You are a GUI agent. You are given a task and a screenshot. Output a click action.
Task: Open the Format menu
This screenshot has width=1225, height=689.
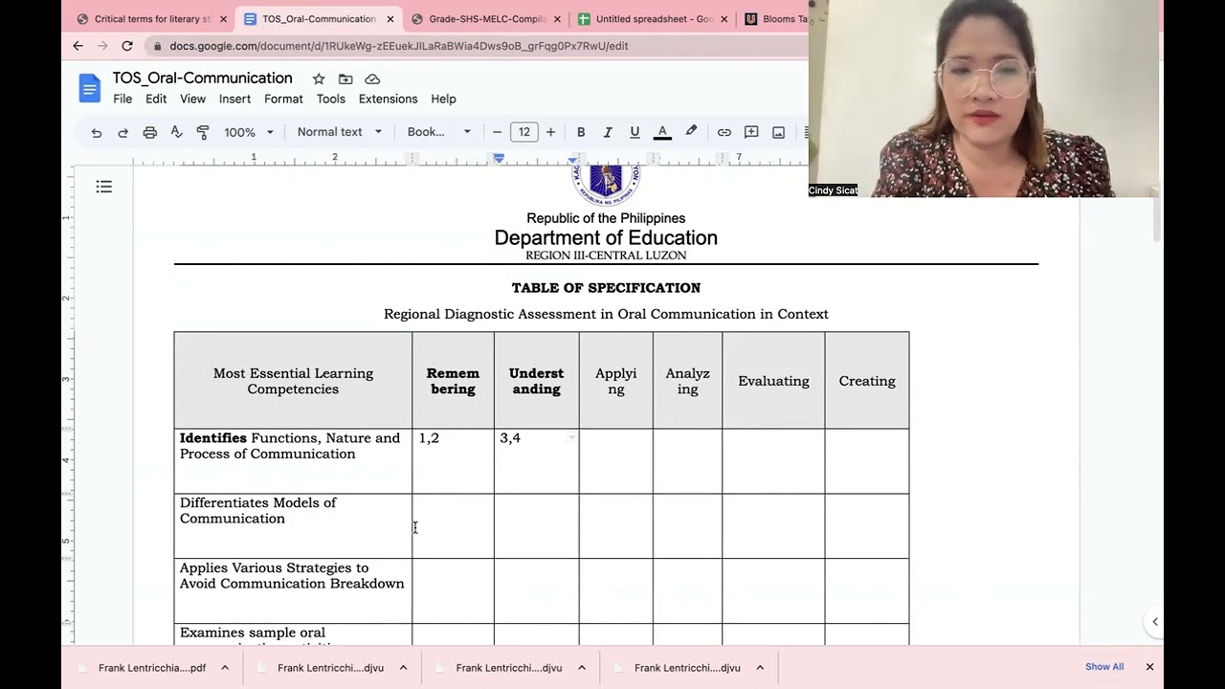click(283, 99)
